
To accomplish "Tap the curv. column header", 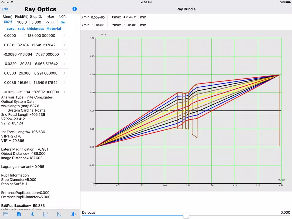I will [11, 29].
